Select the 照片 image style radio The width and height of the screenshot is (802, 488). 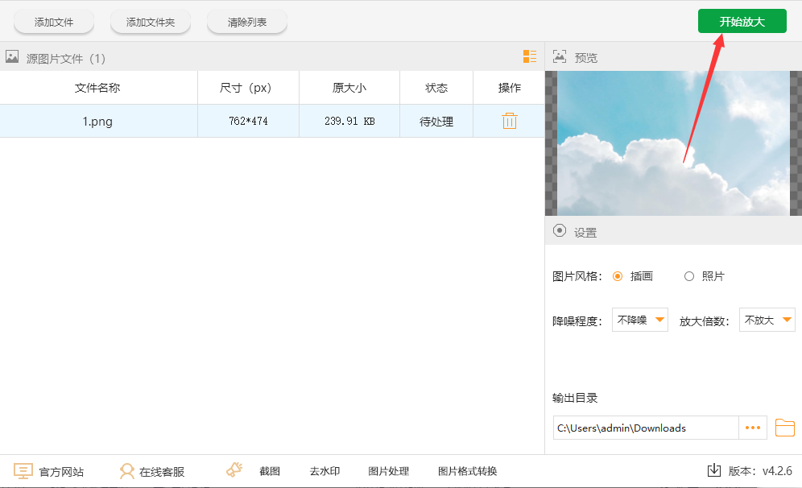688,276
